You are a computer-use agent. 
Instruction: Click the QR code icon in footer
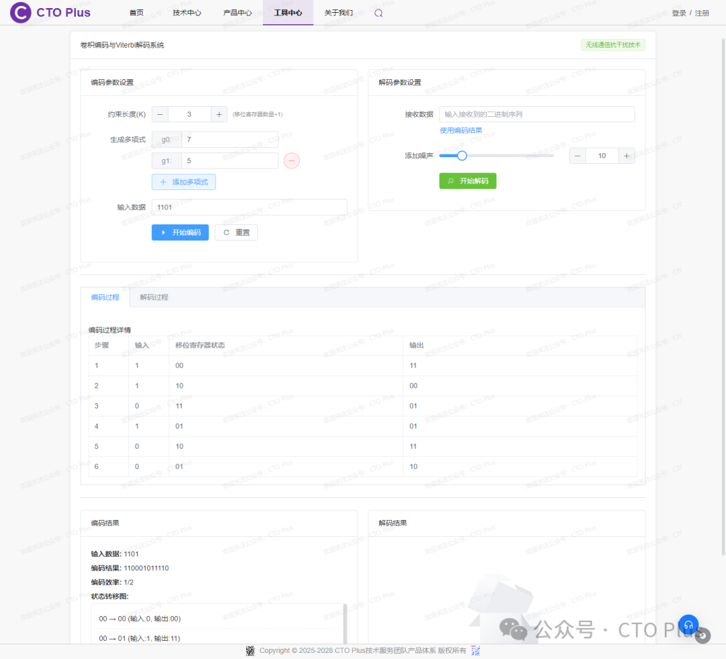click(x=250, y=651)
